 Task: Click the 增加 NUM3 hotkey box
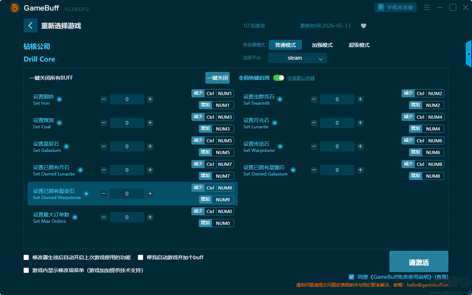pyautogui.click(x=216, y=129)
